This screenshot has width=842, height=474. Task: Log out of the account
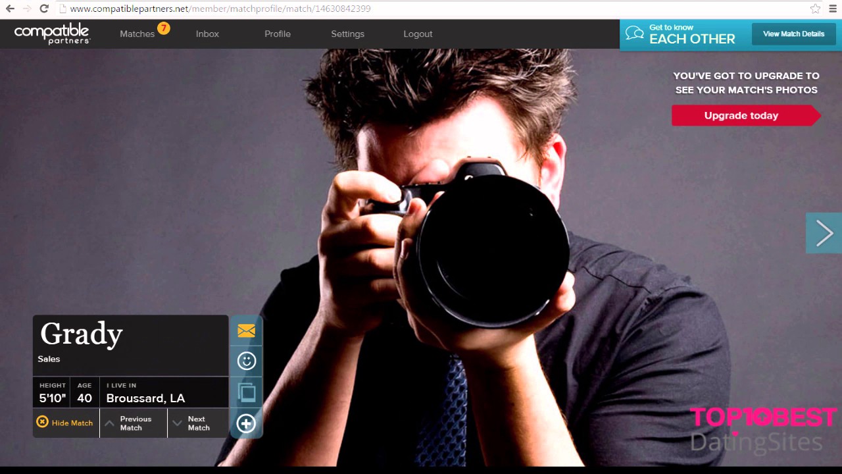pyautogui.click(x=418, y=34)
